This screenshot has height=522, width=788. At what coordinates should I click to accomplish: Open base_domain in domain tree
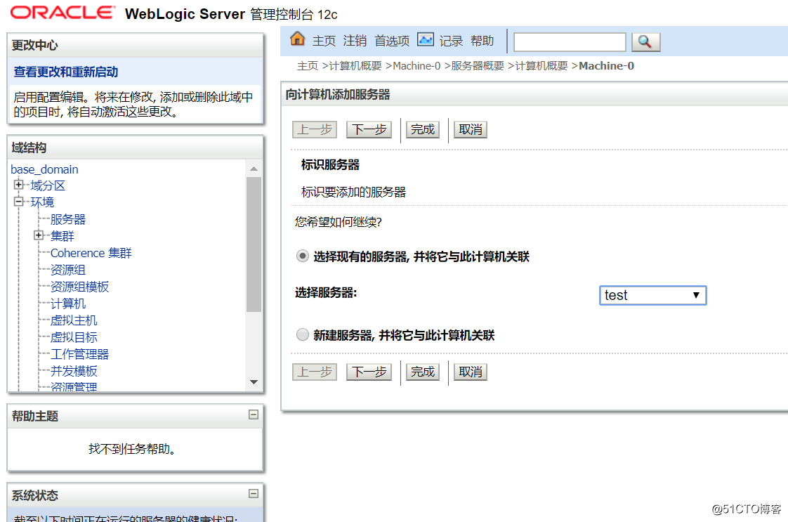click(44, 169)
